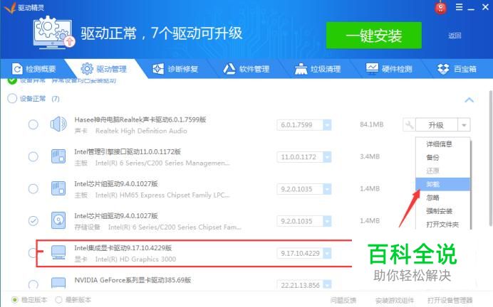Open the 9.2.0.1035 dropdown in 存储设备 row
The height and width of the screenshot is (307, 493).
click(x=327, y=221)
